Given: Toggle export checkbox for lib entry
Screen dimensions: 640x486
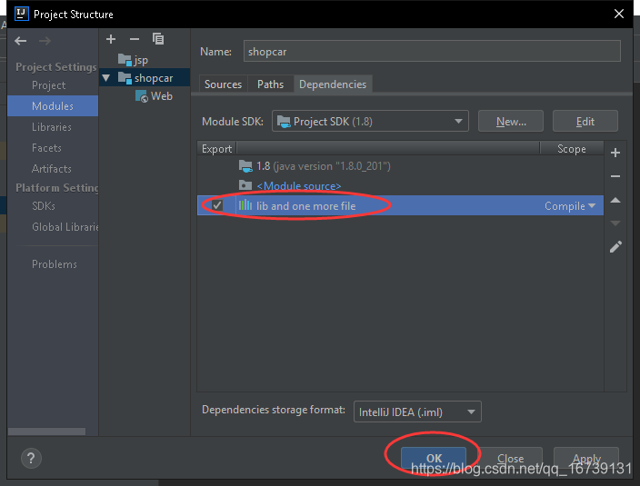Looking at the screenshot, I should click(x=217, y=205).
